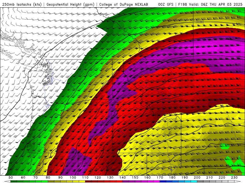Viewport: 245px width, 183px height.
Task: Click the '230' value on the legend
Action: 234,178
